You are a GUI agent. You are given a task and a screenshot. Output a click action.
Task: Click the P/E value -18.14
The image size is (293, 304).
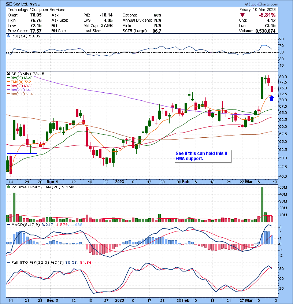pyautogui.click(x=106, y=15)
